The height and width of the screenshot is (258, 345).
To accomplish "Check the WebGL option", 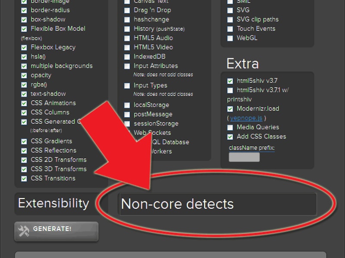I will pyautogui.click(x=229, y=38).
